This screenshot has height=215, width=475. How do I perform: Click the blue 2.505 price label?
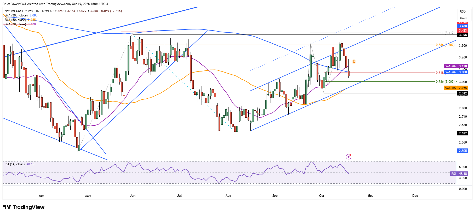pos(463,151)
